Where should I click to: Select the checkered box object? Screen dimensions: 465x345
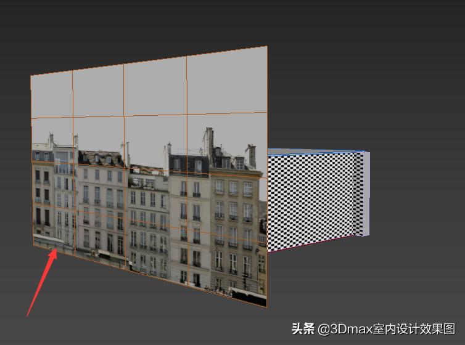click(318, 200)
